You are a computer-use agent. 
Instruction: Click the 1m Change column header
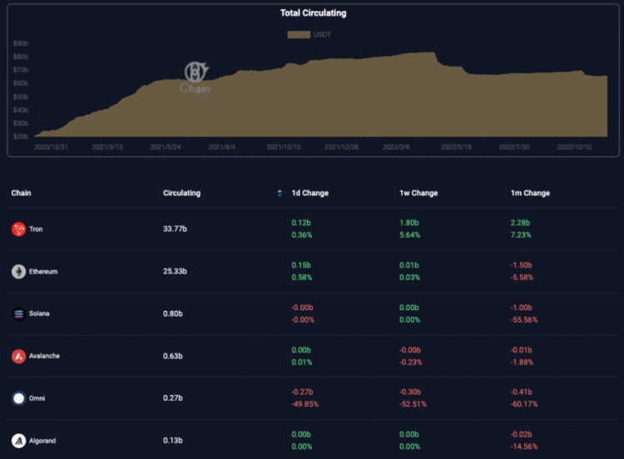pos(530,193)
